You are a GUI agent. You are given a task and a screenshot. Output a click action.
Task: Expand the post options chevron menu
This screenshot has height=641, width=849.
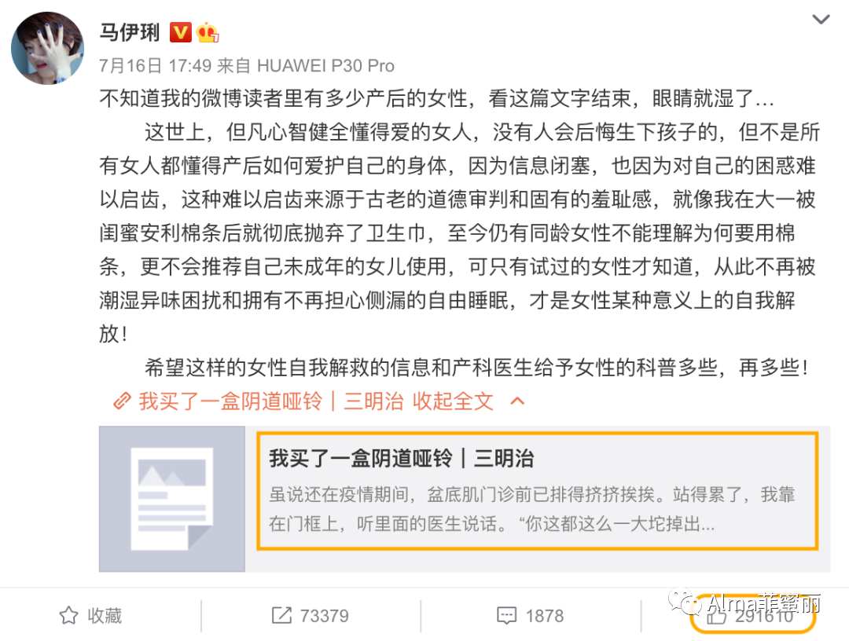pyautogui.click(x=821, y=20)
